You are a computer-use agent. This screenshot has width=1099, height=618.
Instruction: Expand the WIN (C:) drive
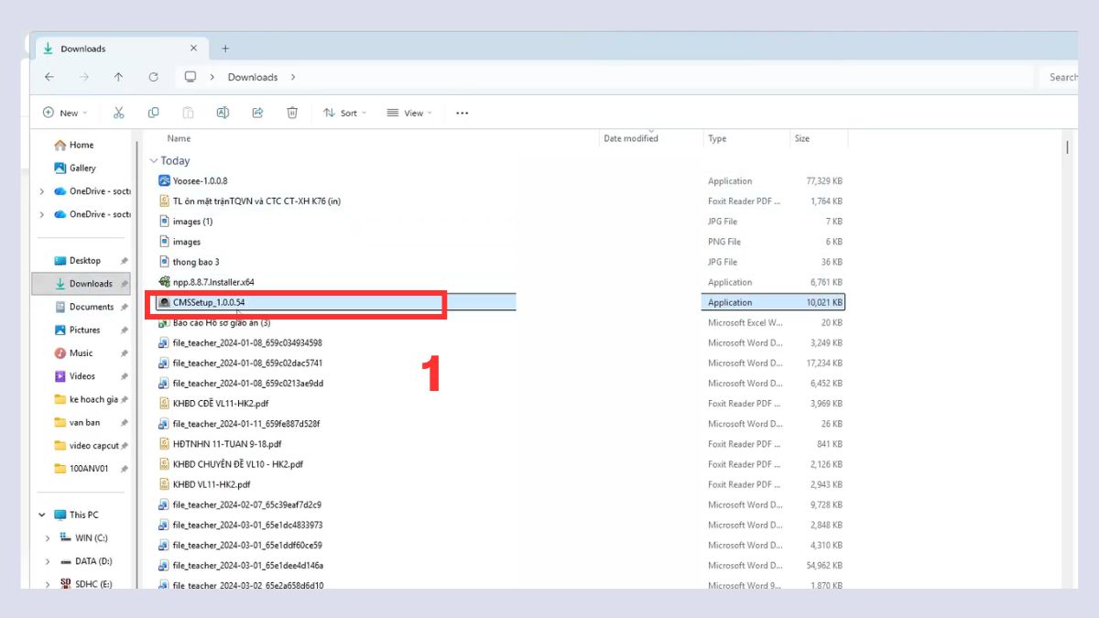(48, 537)
